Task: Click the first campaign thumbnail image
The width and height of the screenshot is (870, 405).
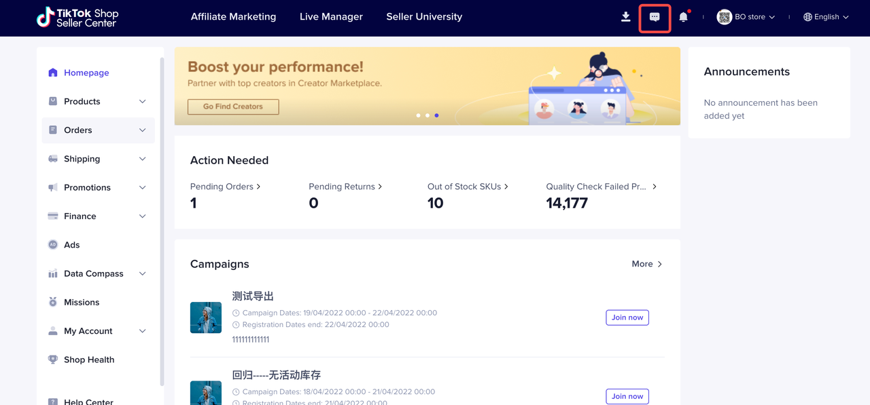Action: click(206, 317)
